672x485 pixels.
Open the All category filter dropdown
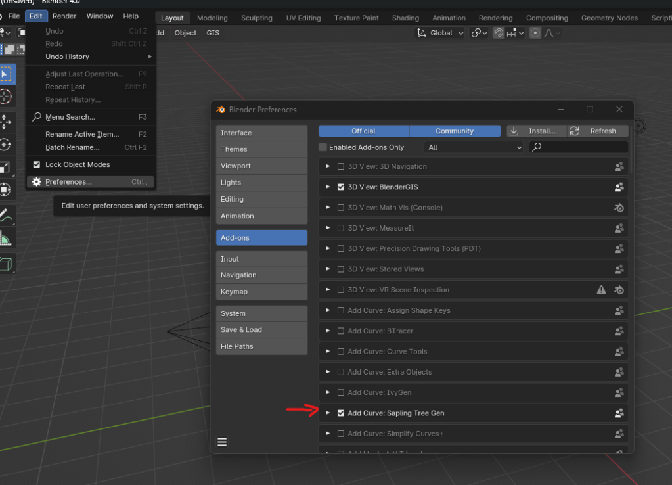474,147
